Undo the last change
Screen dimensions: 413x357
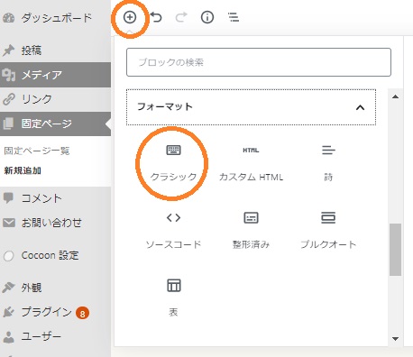click(x=156, y=17)
